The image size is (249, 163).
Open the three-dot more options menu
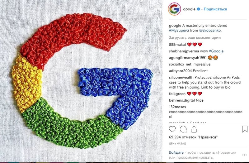pyautogui.click(x=244, y=155)
